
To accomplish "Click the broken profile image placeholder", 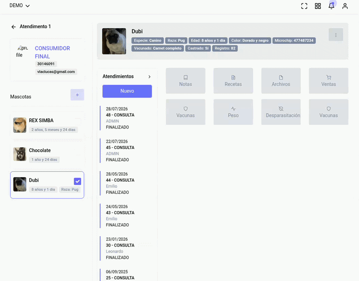I will pyautogui.click(x=22, y=51).
